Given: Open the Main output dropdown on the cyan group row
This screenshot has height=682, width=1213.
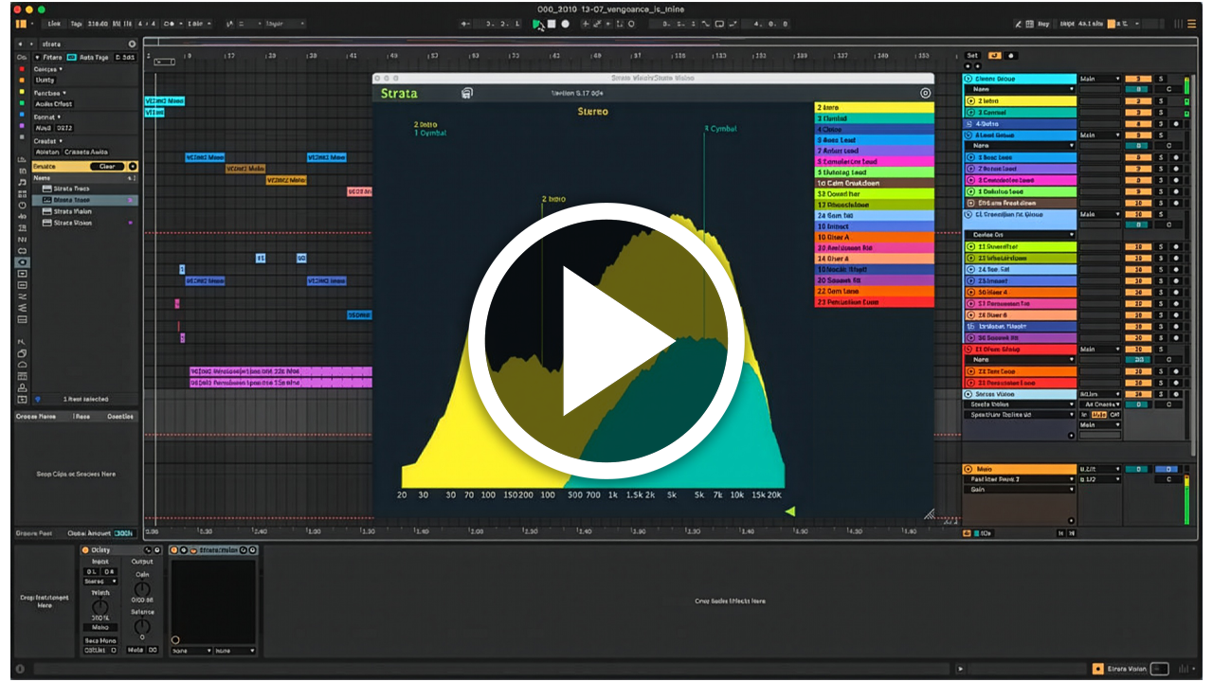Looking at the screenshot, I should (1100, 79).
